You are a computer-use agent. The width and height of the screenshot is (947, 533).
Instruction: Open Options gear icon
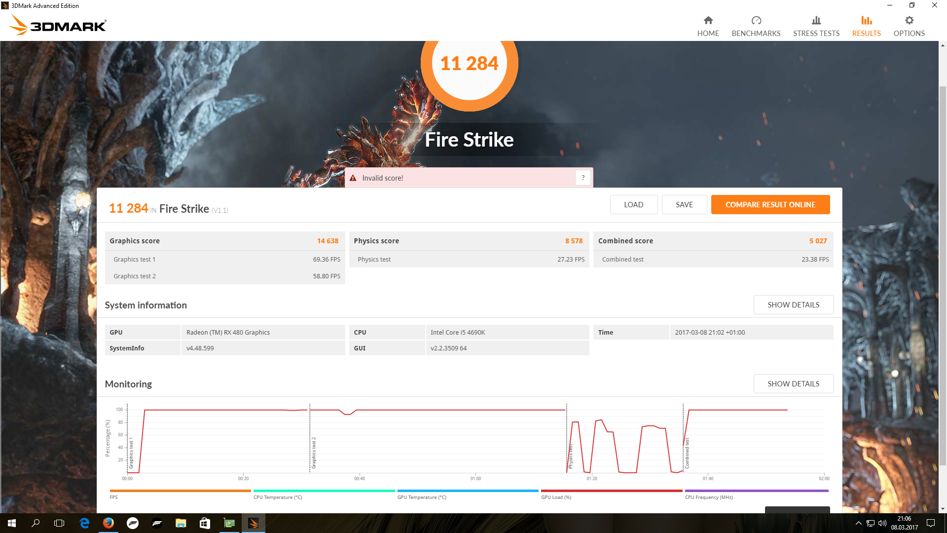[909, 20]
